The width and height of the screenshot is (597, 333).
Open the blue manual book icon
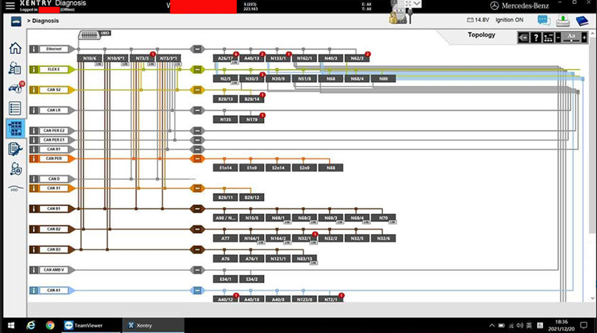click(x=581, y=20)
